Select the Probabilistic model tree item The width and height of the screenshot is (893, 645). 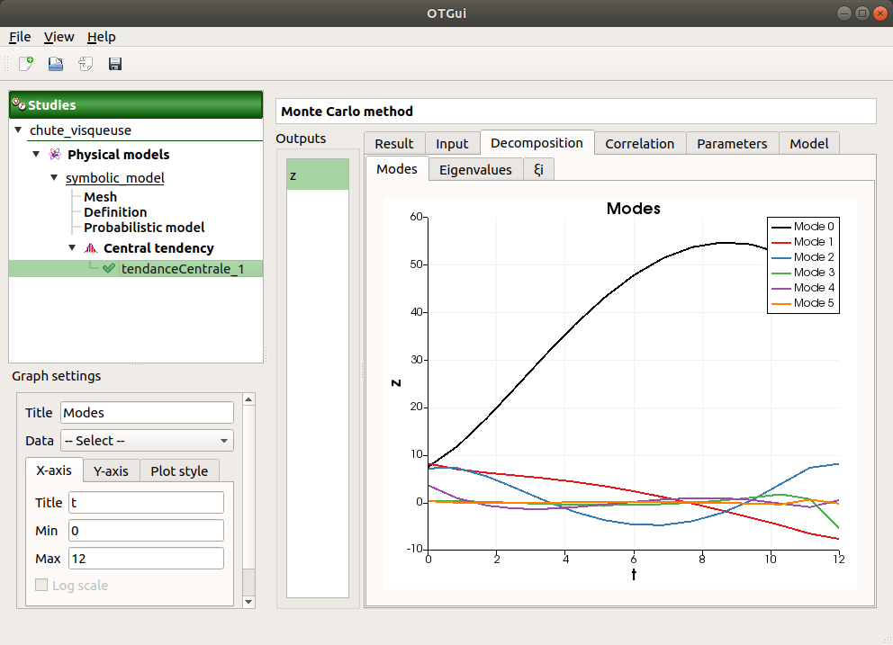point(144,228)
